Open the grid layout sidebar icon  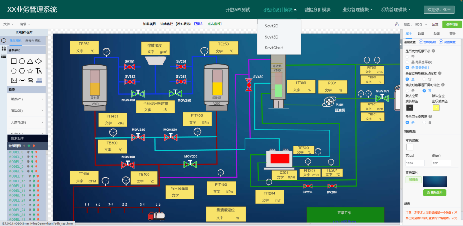pos(3,48)
